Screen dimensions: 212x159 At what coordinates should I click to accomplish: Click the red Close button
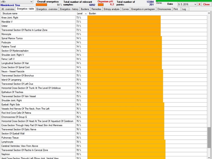point(206,4)
